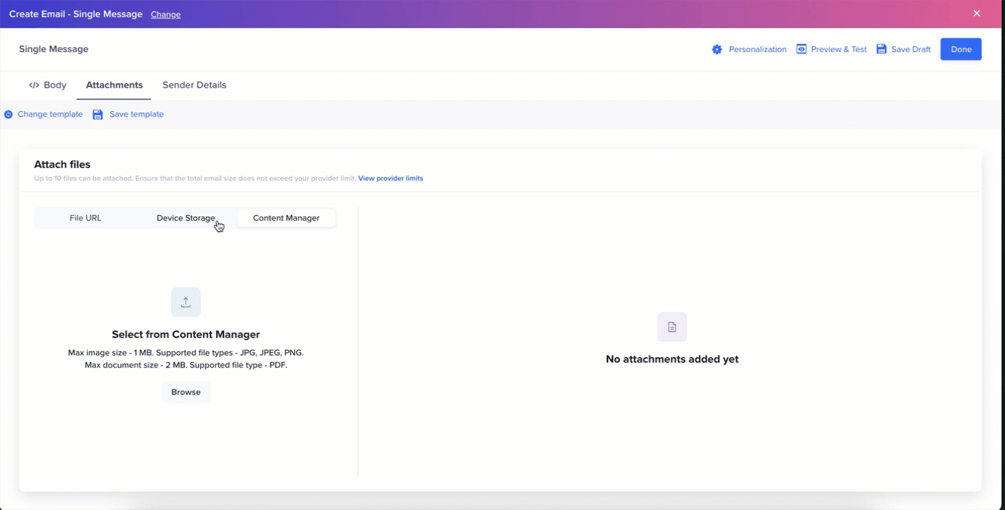Click the Change link in the title bar
The image size is (1005, 510).
tap(165, 14)
